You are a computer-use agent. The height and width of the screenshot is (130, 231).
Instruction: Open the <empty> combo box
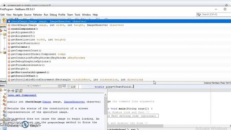tap(46, 86)
